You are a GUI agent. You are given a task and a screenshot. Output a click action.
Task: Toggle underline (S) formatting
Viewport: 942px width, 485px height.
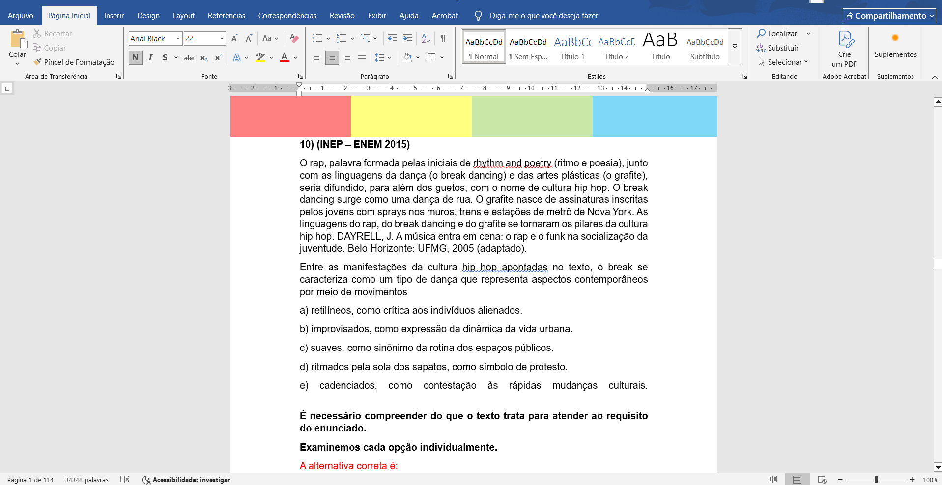[165, 58]
